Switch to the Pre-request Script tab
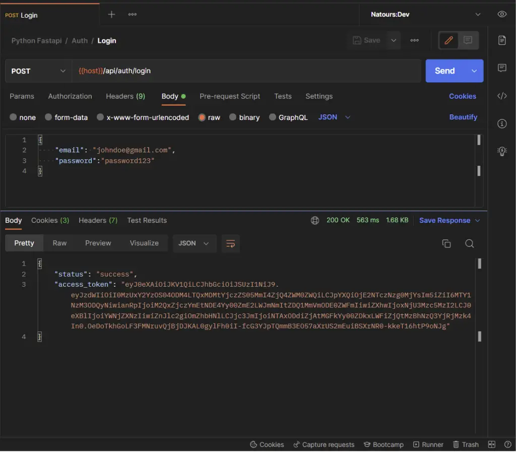The width and height of the screenshot is (516, 452). click(230, 96)
